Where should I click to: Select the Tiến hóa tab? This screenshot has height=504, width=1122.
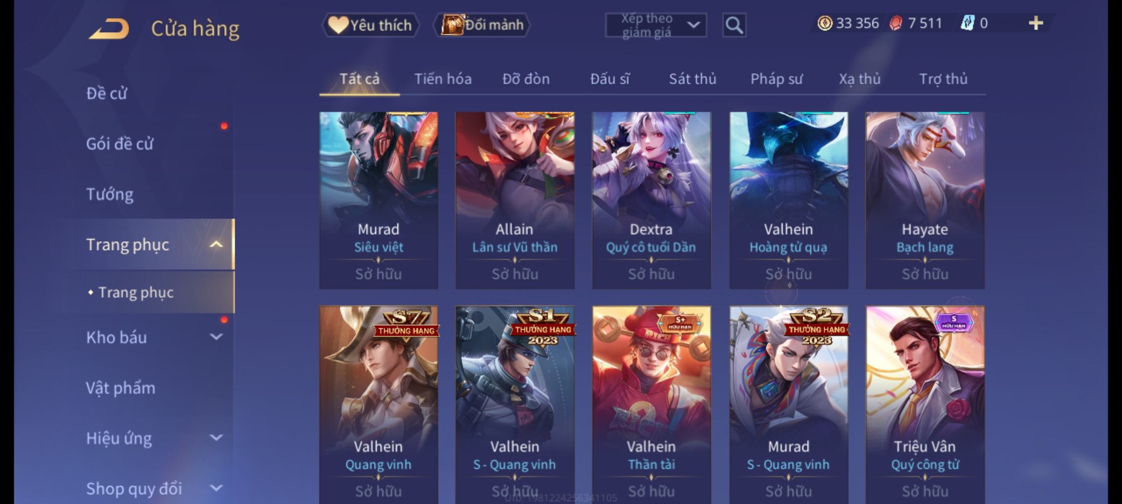(x=443, y=79)
